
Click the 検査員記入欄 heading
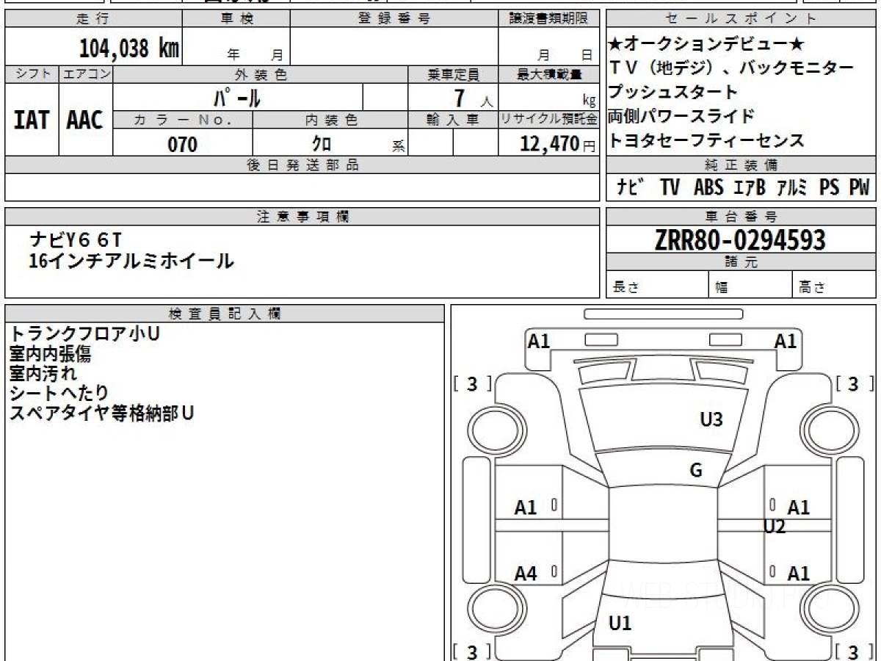pyautogui.click(x=225, y=313)
